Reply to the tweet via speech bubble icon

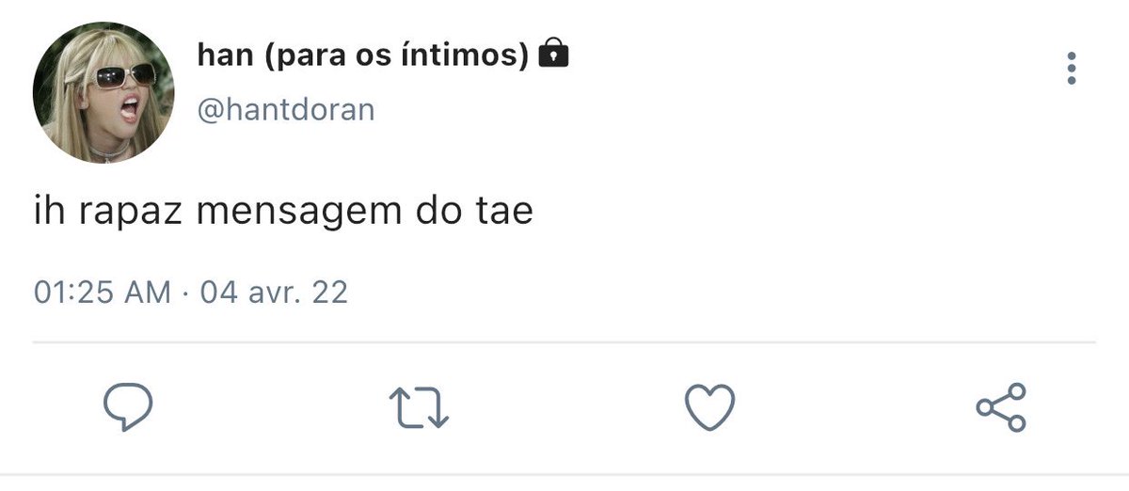(x=128, y=407)
